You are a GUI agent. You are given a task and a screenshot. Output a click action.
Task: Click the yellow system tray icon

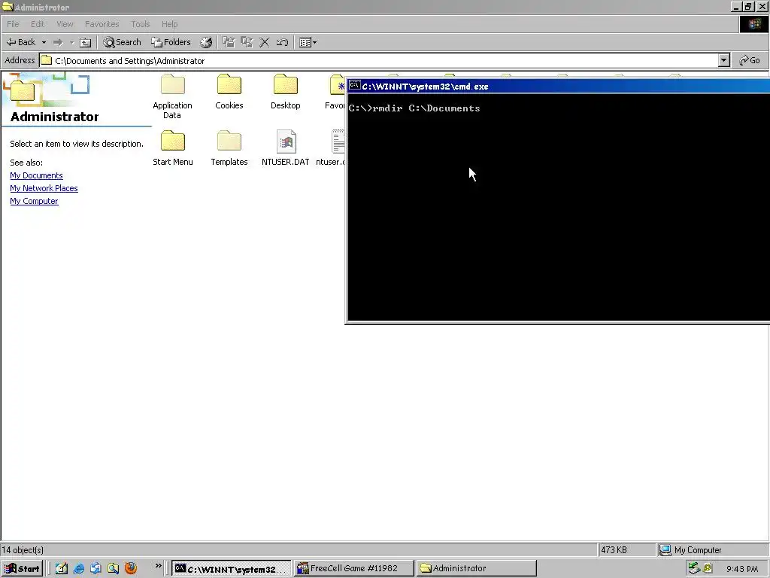click(708, 569)
